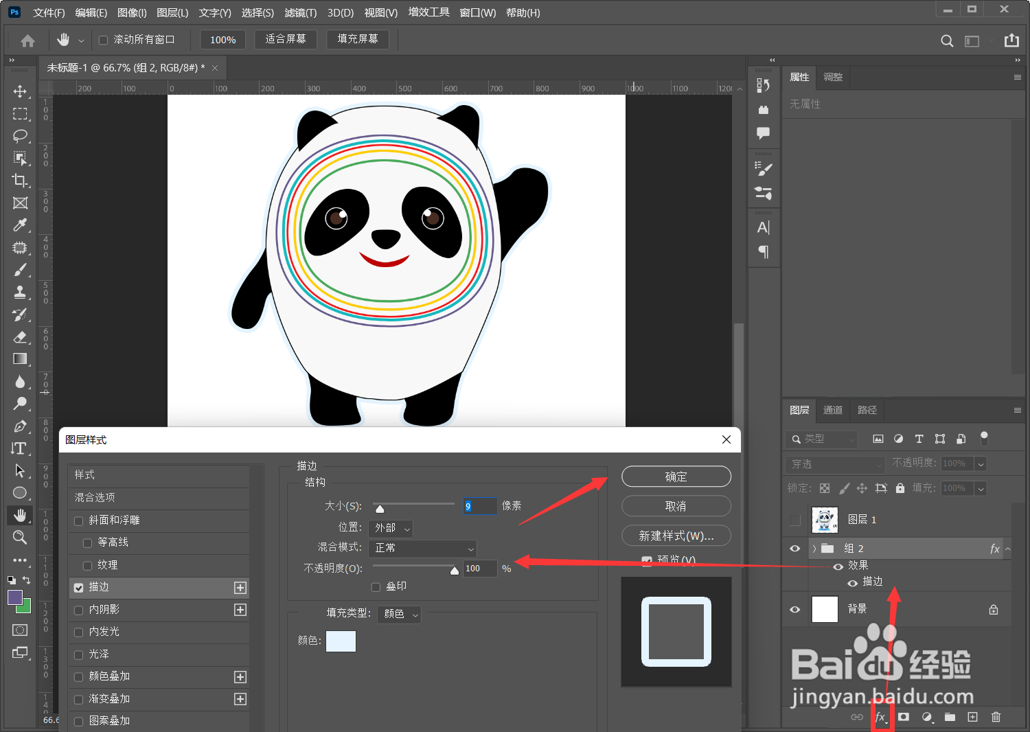Select the Pen tool
1030x732 pixels.
click(x=20, y=426)
